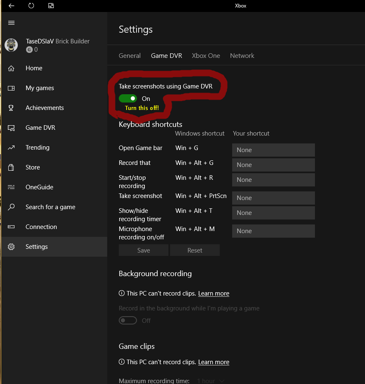Toggle background recording switch
365x384 pixels.
pos(128,320)
